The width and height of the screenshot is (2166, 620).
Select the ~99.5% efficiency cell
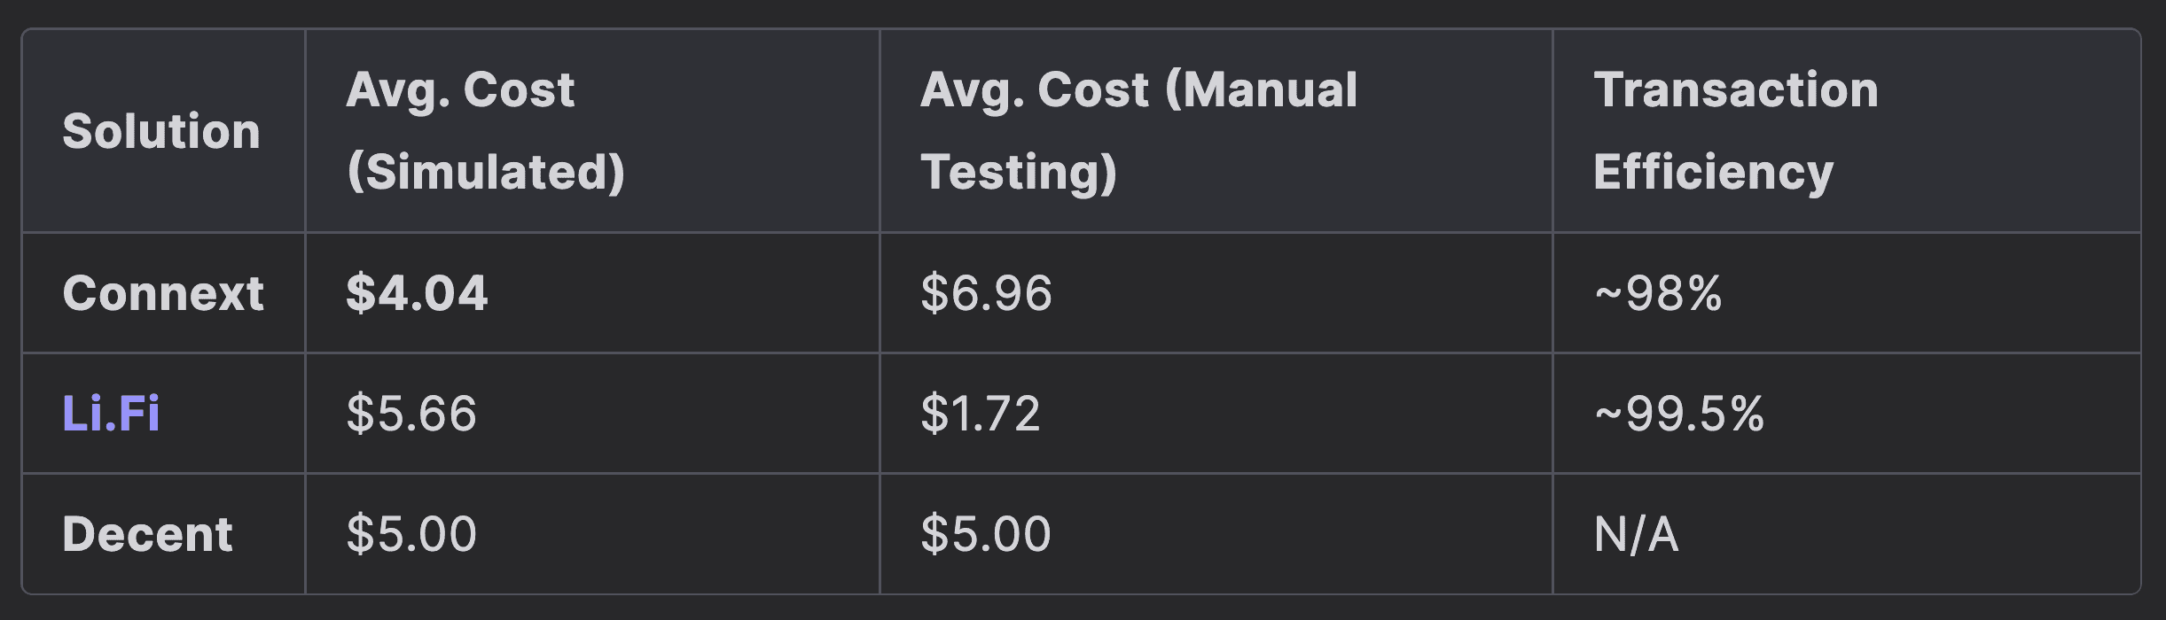tap(1679, 414)
